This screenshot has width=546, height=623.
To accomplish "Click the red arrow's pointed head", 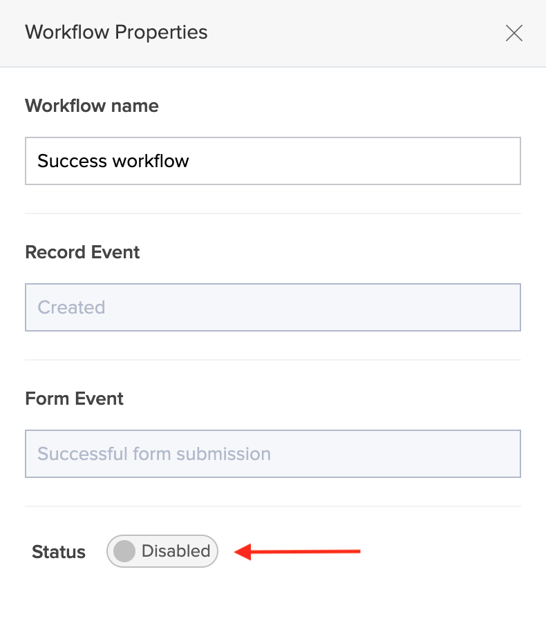I will (x=242, y=551).
